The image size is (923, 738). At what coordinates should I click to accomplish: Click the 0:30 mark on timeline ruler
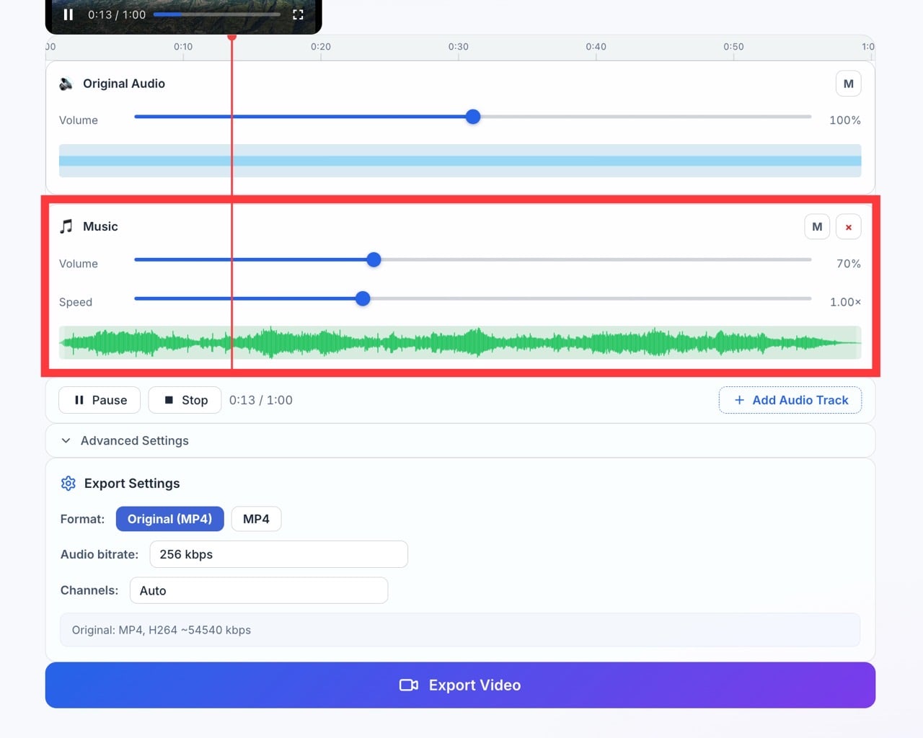(x=459, y=47)
